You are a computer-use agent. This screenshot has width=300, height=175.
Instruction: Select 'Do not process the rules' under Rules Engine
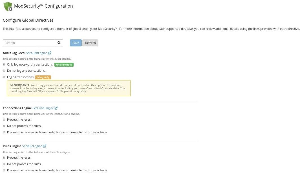(4, 164)
